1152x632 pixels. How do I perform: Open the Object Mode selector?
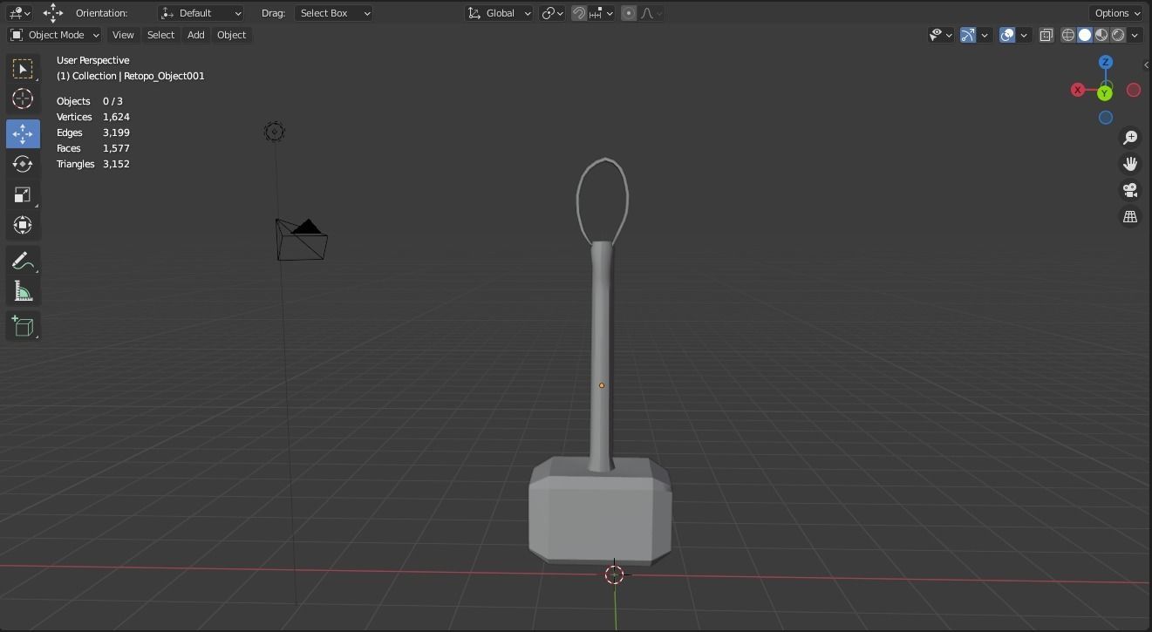coord(54,35)
